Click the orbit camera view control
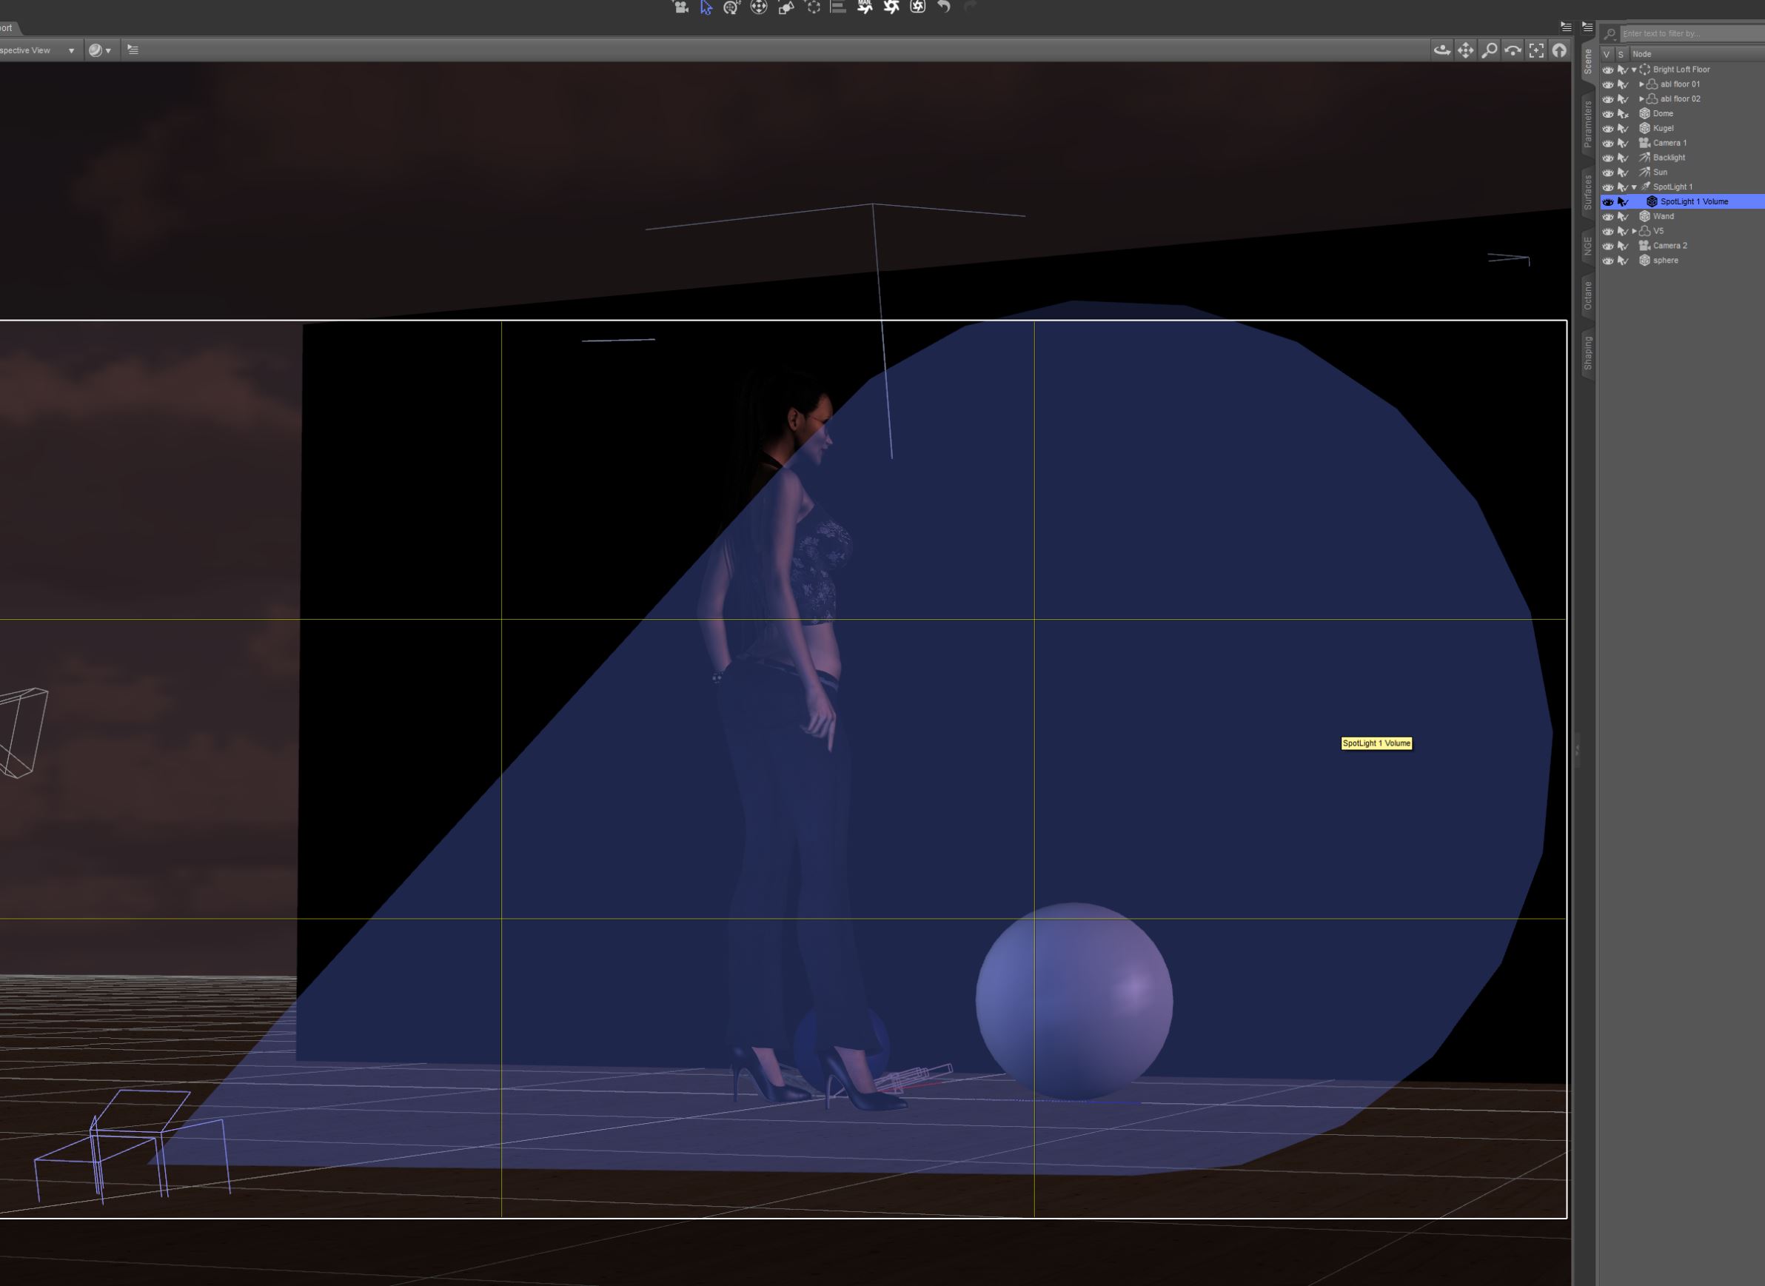This screenshot has height=1286, width=1765. point(1441,50)
